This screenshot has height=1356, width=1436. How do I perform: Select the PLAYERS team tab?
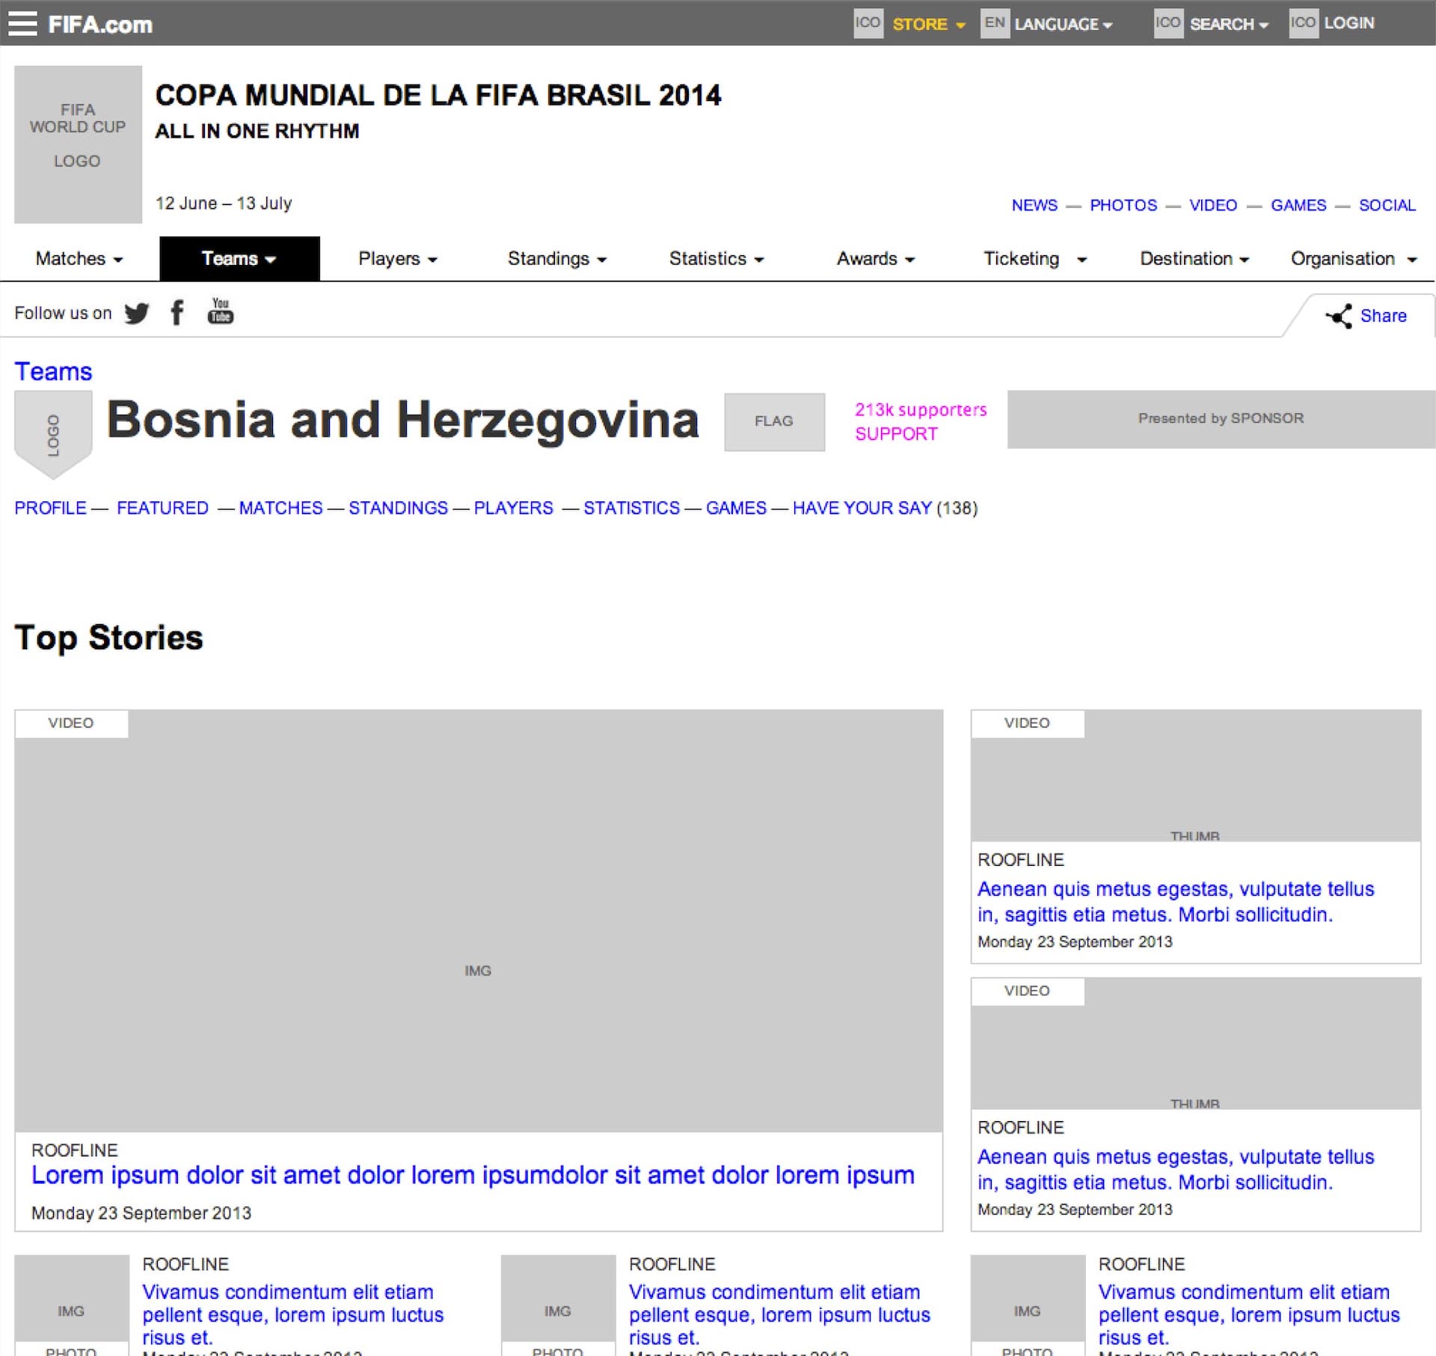coord(513,508)
